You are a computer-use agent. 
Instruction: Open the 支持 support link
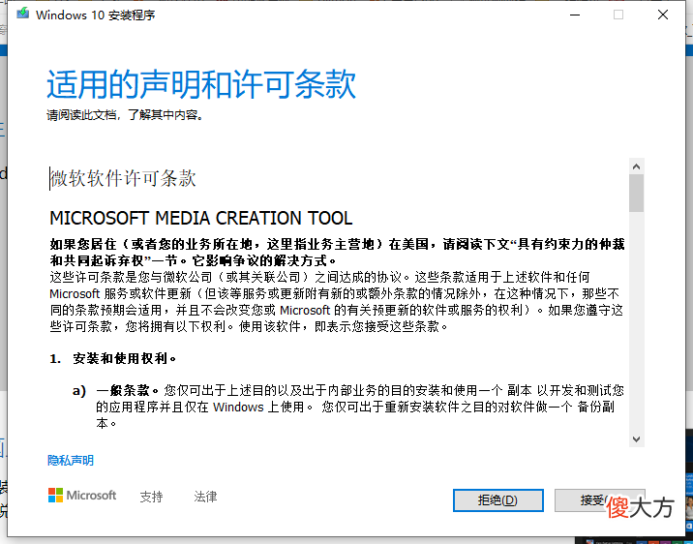pyautogui.click(x=151, y=497)
